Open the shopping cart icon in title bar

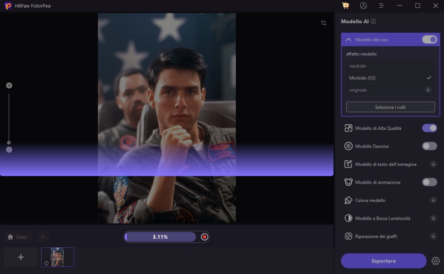point(346,6)
